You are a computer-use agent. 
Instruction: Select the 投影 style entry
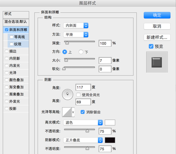[13, 109]
